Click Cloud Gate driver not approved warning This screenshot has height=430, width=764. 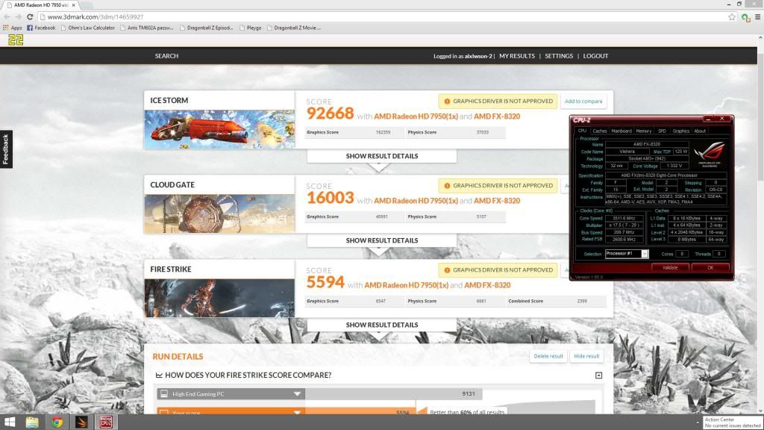click(498, 186)
